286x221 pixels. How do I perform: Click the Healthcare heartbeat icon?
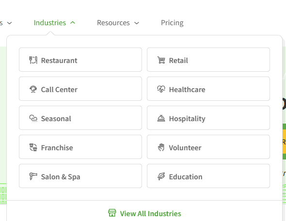pos(161,89)
